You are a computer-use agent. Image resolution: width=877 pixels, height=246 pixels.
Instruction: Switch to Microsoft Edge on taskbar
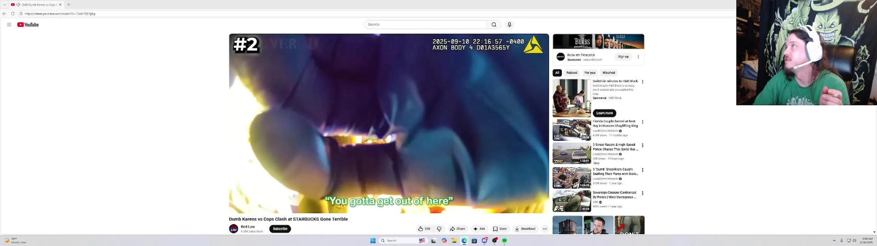tap(464, 241)
